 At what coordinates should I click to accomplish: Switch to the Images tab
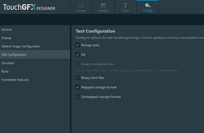tap(103, 7)
